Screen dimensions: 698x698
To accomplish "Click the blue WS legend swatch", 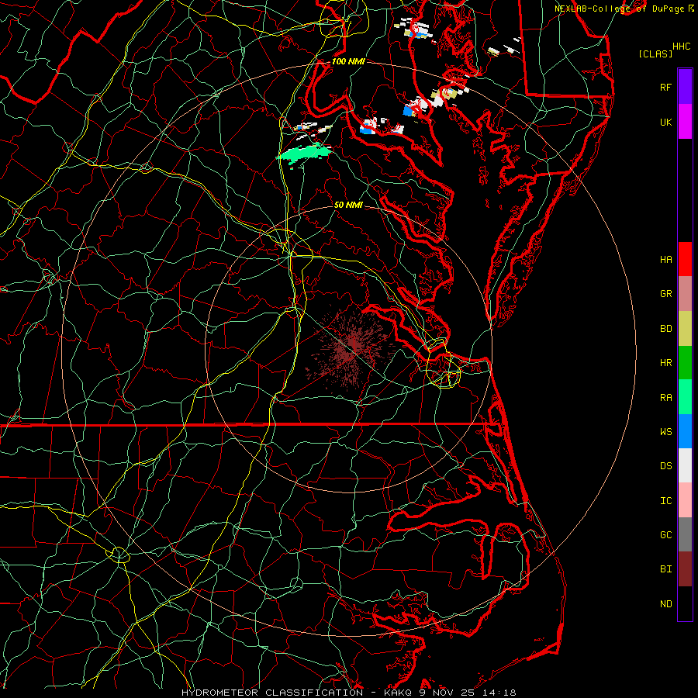I will (x=685, y=431).
